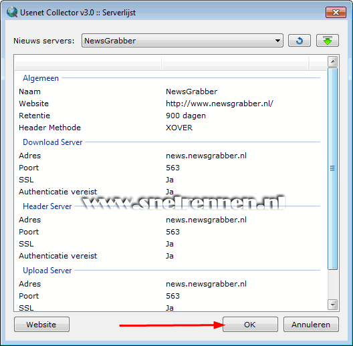353x346 pixels.
Task: Click the vertical scrollbar thumb
Action: pyautogui.click(x=332, y=168)
